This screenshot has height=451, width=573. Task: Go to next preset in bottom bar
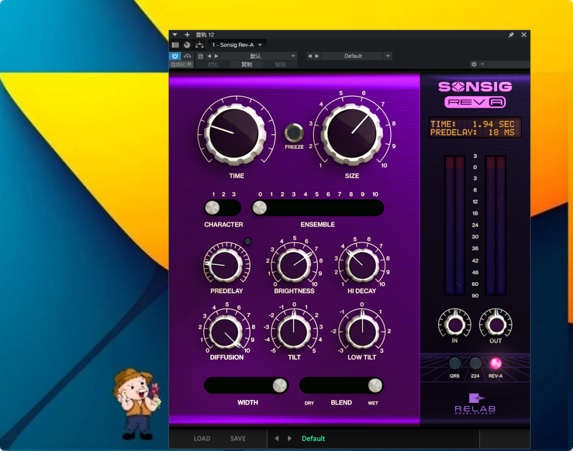(290, 439)
